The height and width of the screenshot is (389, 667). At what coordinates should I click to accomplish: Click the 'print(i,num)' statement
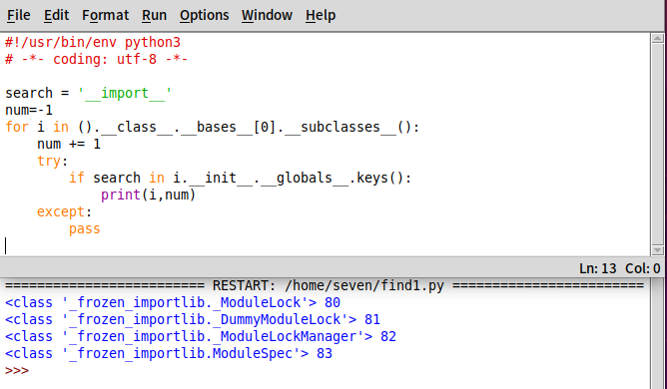pos(148,194)
